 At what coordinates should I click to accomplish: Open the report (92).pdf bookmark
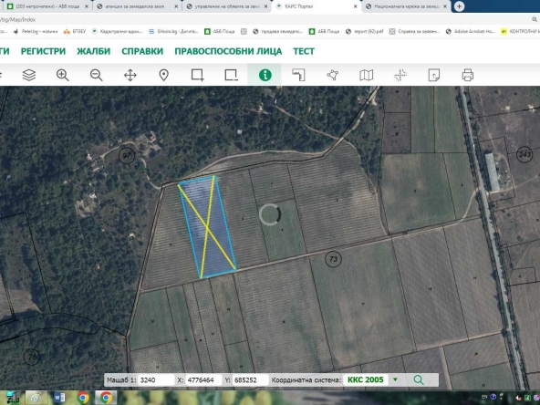click(365, 31)
